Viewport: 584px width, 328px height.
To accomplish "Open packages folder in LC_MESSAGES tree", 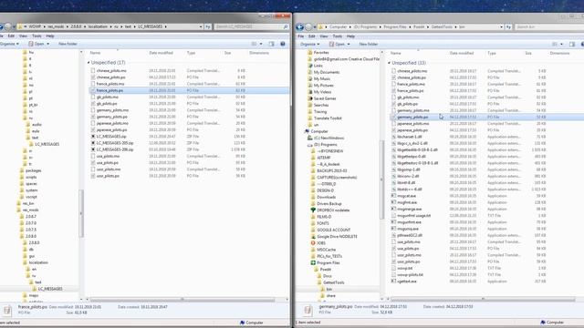I will point(33,170).
